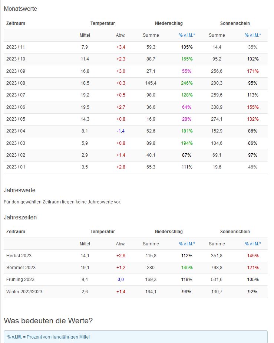This screenshot has height=343, width=274.
Task: Click Niederschlag '% v.l.M.*' link in Monatswerte table
Action: coord(187,35)
